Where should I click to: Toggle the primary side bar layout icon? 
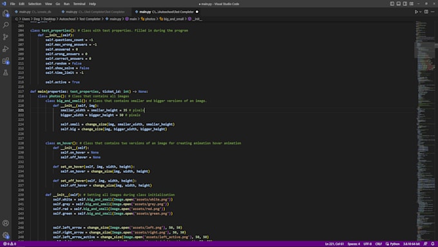(x=392, y=4)
